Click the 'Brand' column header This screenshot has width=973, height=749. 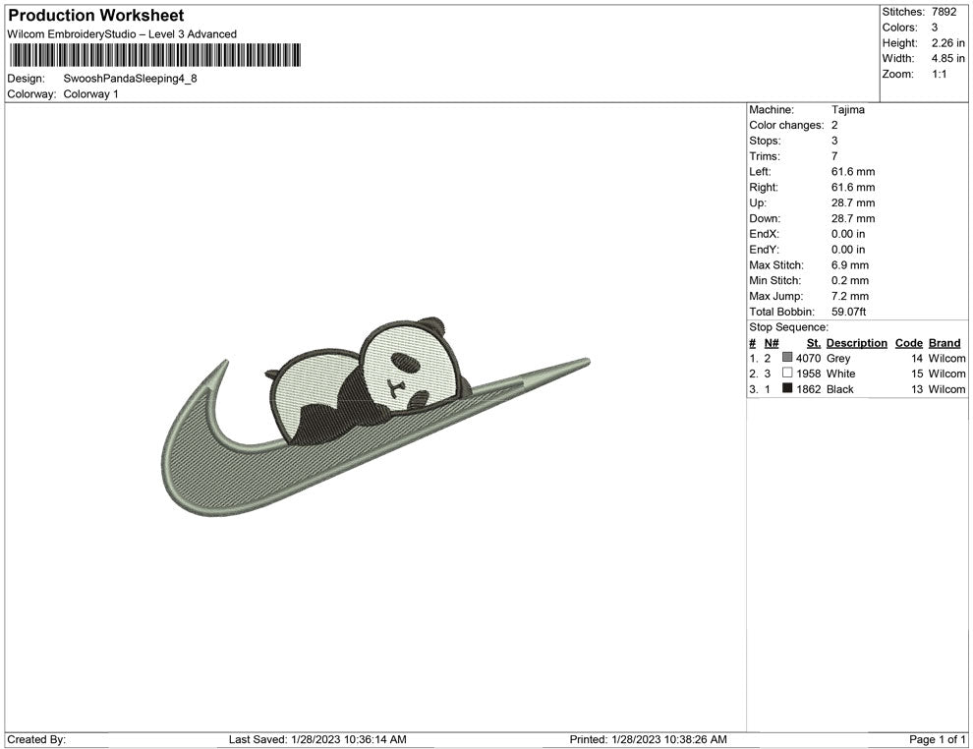tap(944, 343)
